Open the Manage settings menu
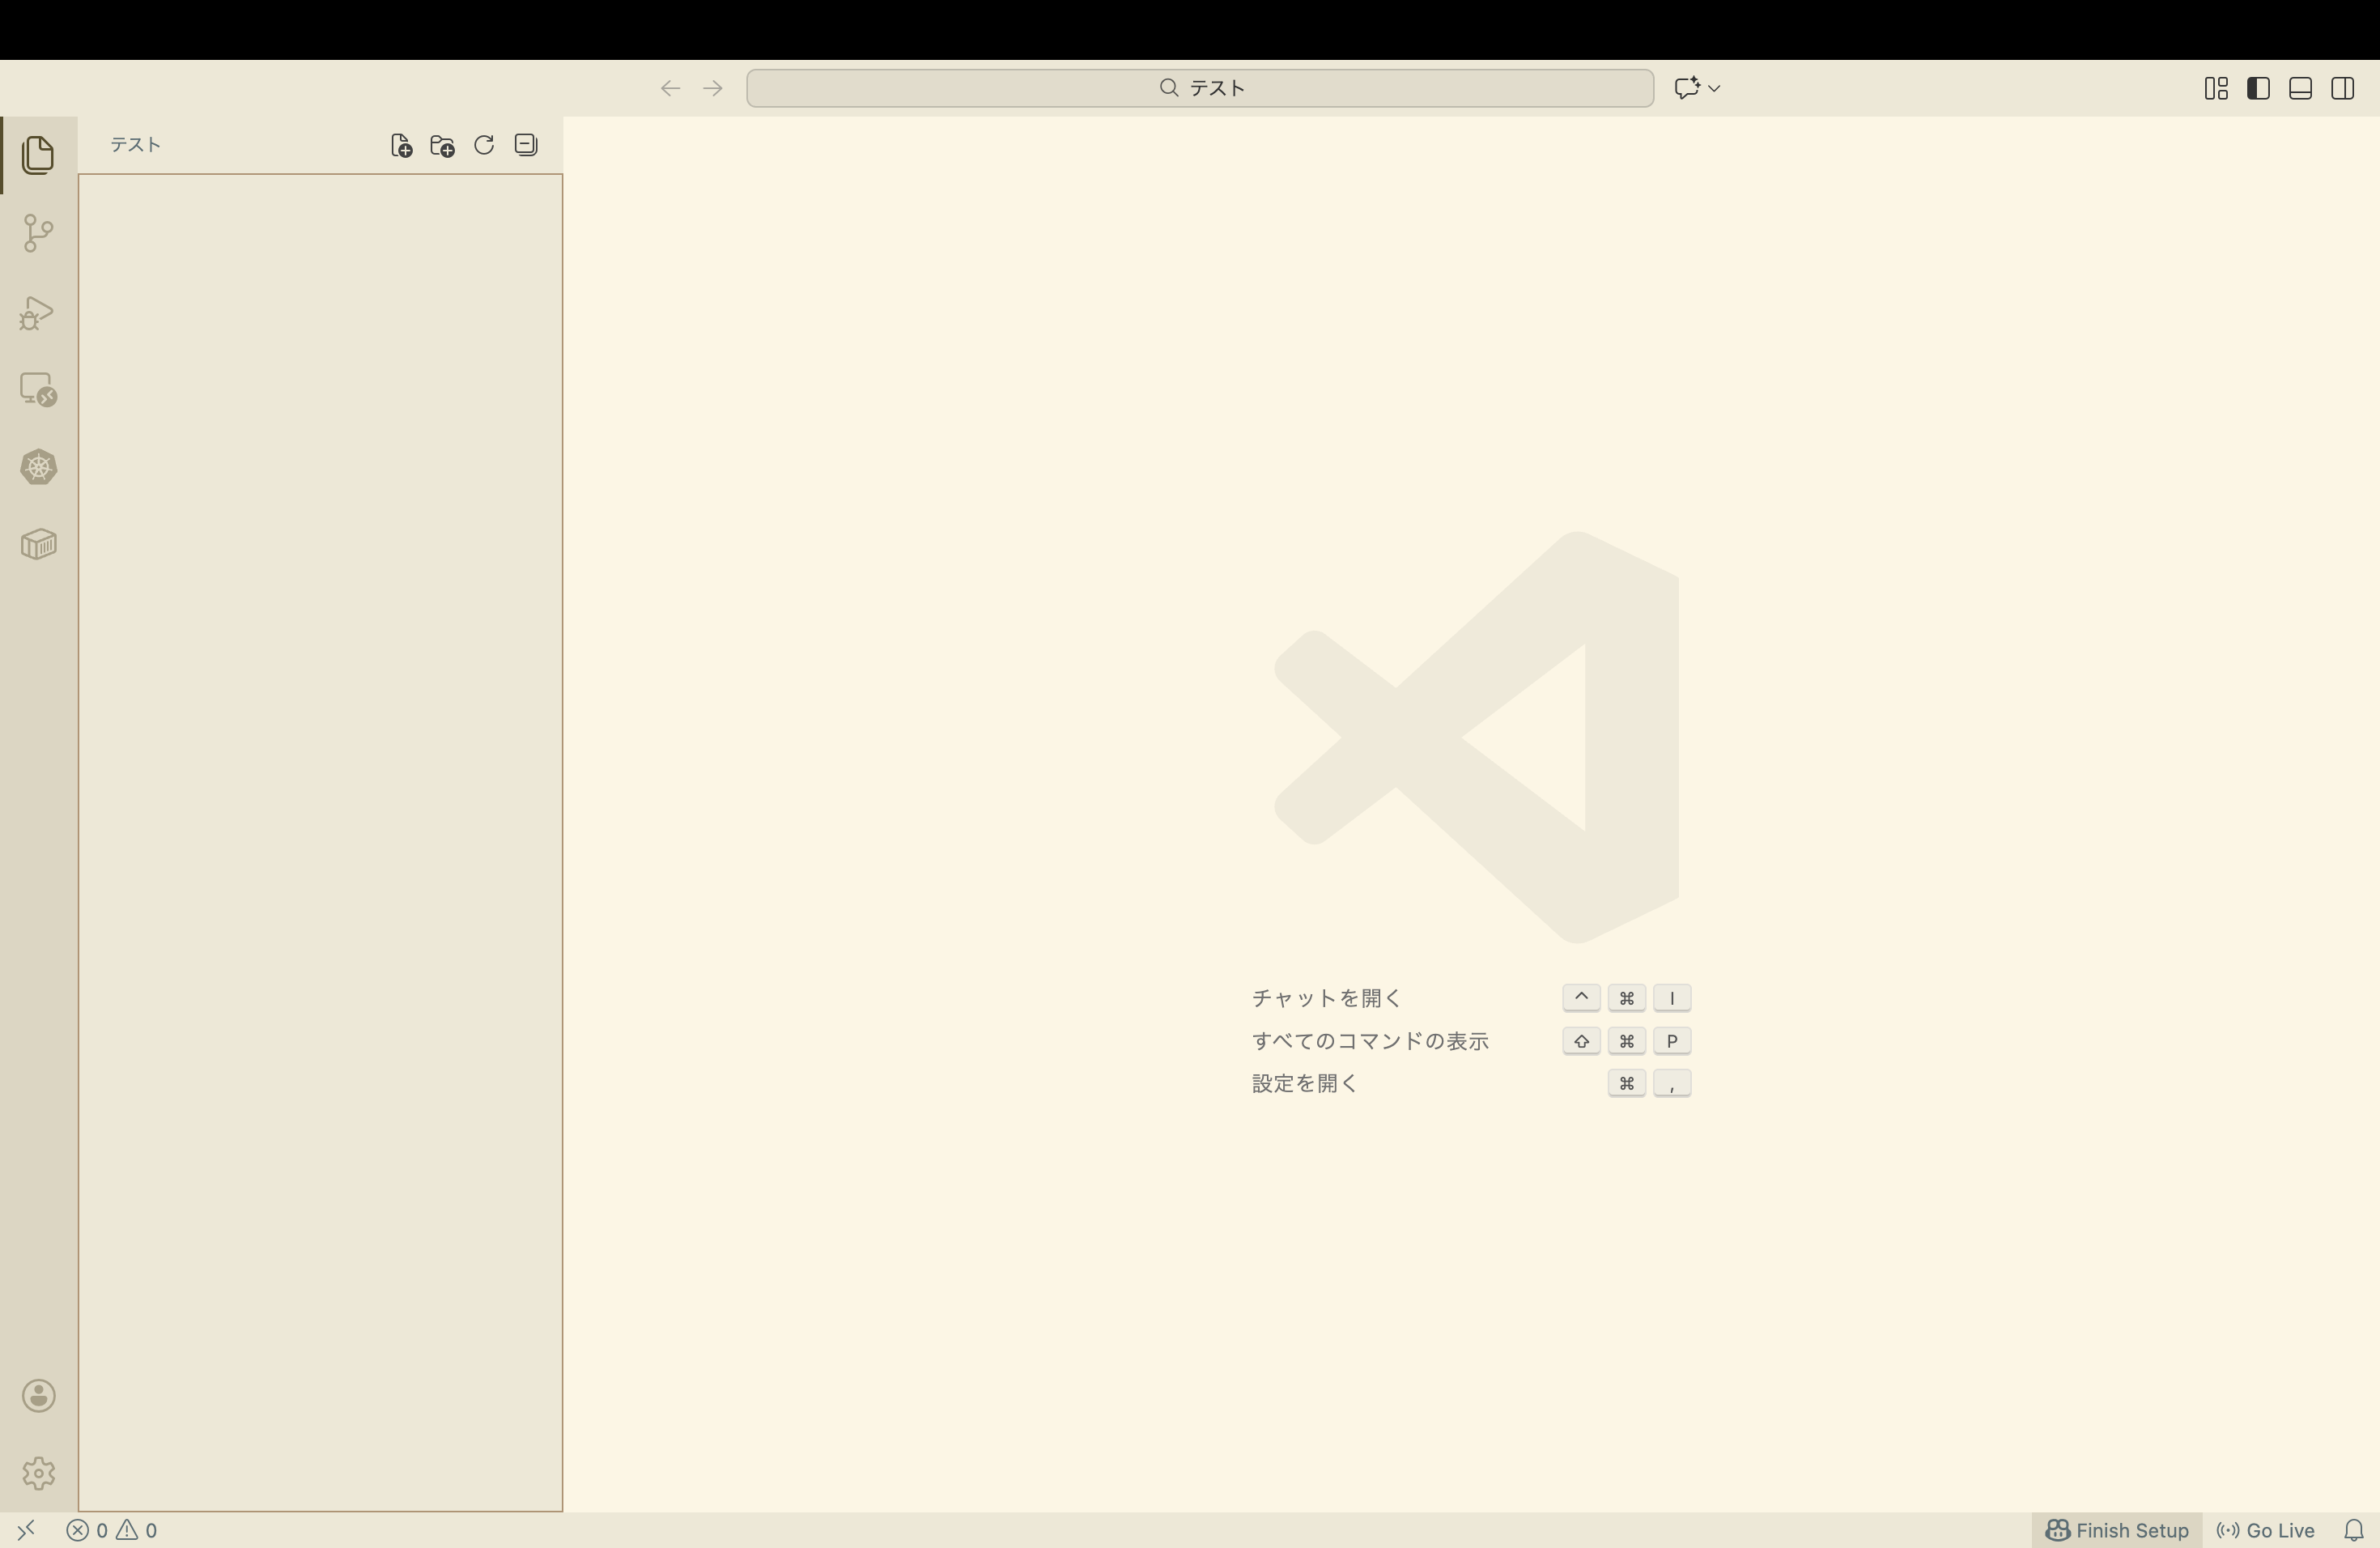This screenshot has width=2380, height=1548. point(38,1472)
